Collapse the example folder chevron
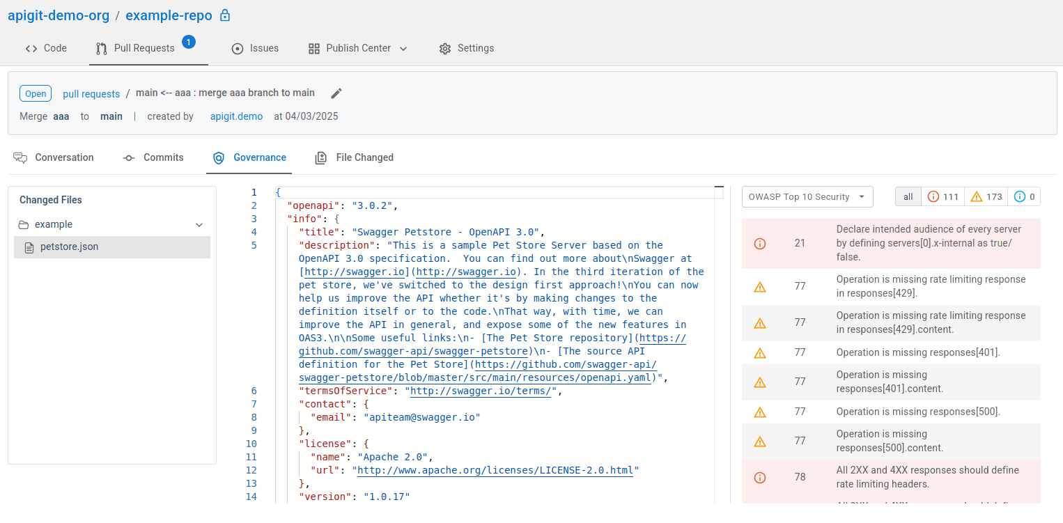Viewport: 1063px width, 523px height. pyautogui.click(x=199, y=225)
